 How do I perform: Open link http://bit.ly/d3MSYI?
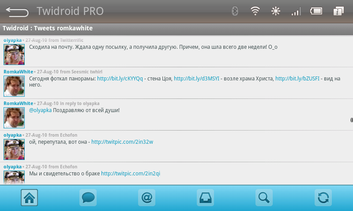(196, 79)
